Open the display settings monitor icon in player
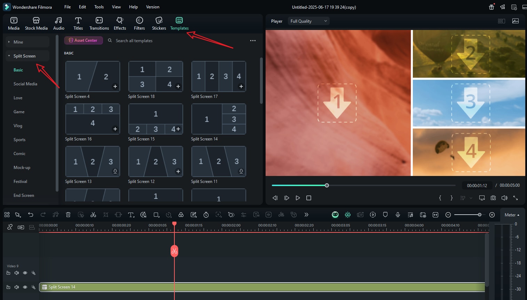This screenshot has width=527, height=300. (x=482, y=198)
